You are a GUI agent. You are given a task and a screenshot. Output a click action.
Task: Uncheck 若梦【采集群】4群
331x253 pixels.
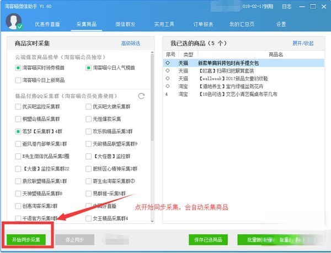tap(18, 131)
